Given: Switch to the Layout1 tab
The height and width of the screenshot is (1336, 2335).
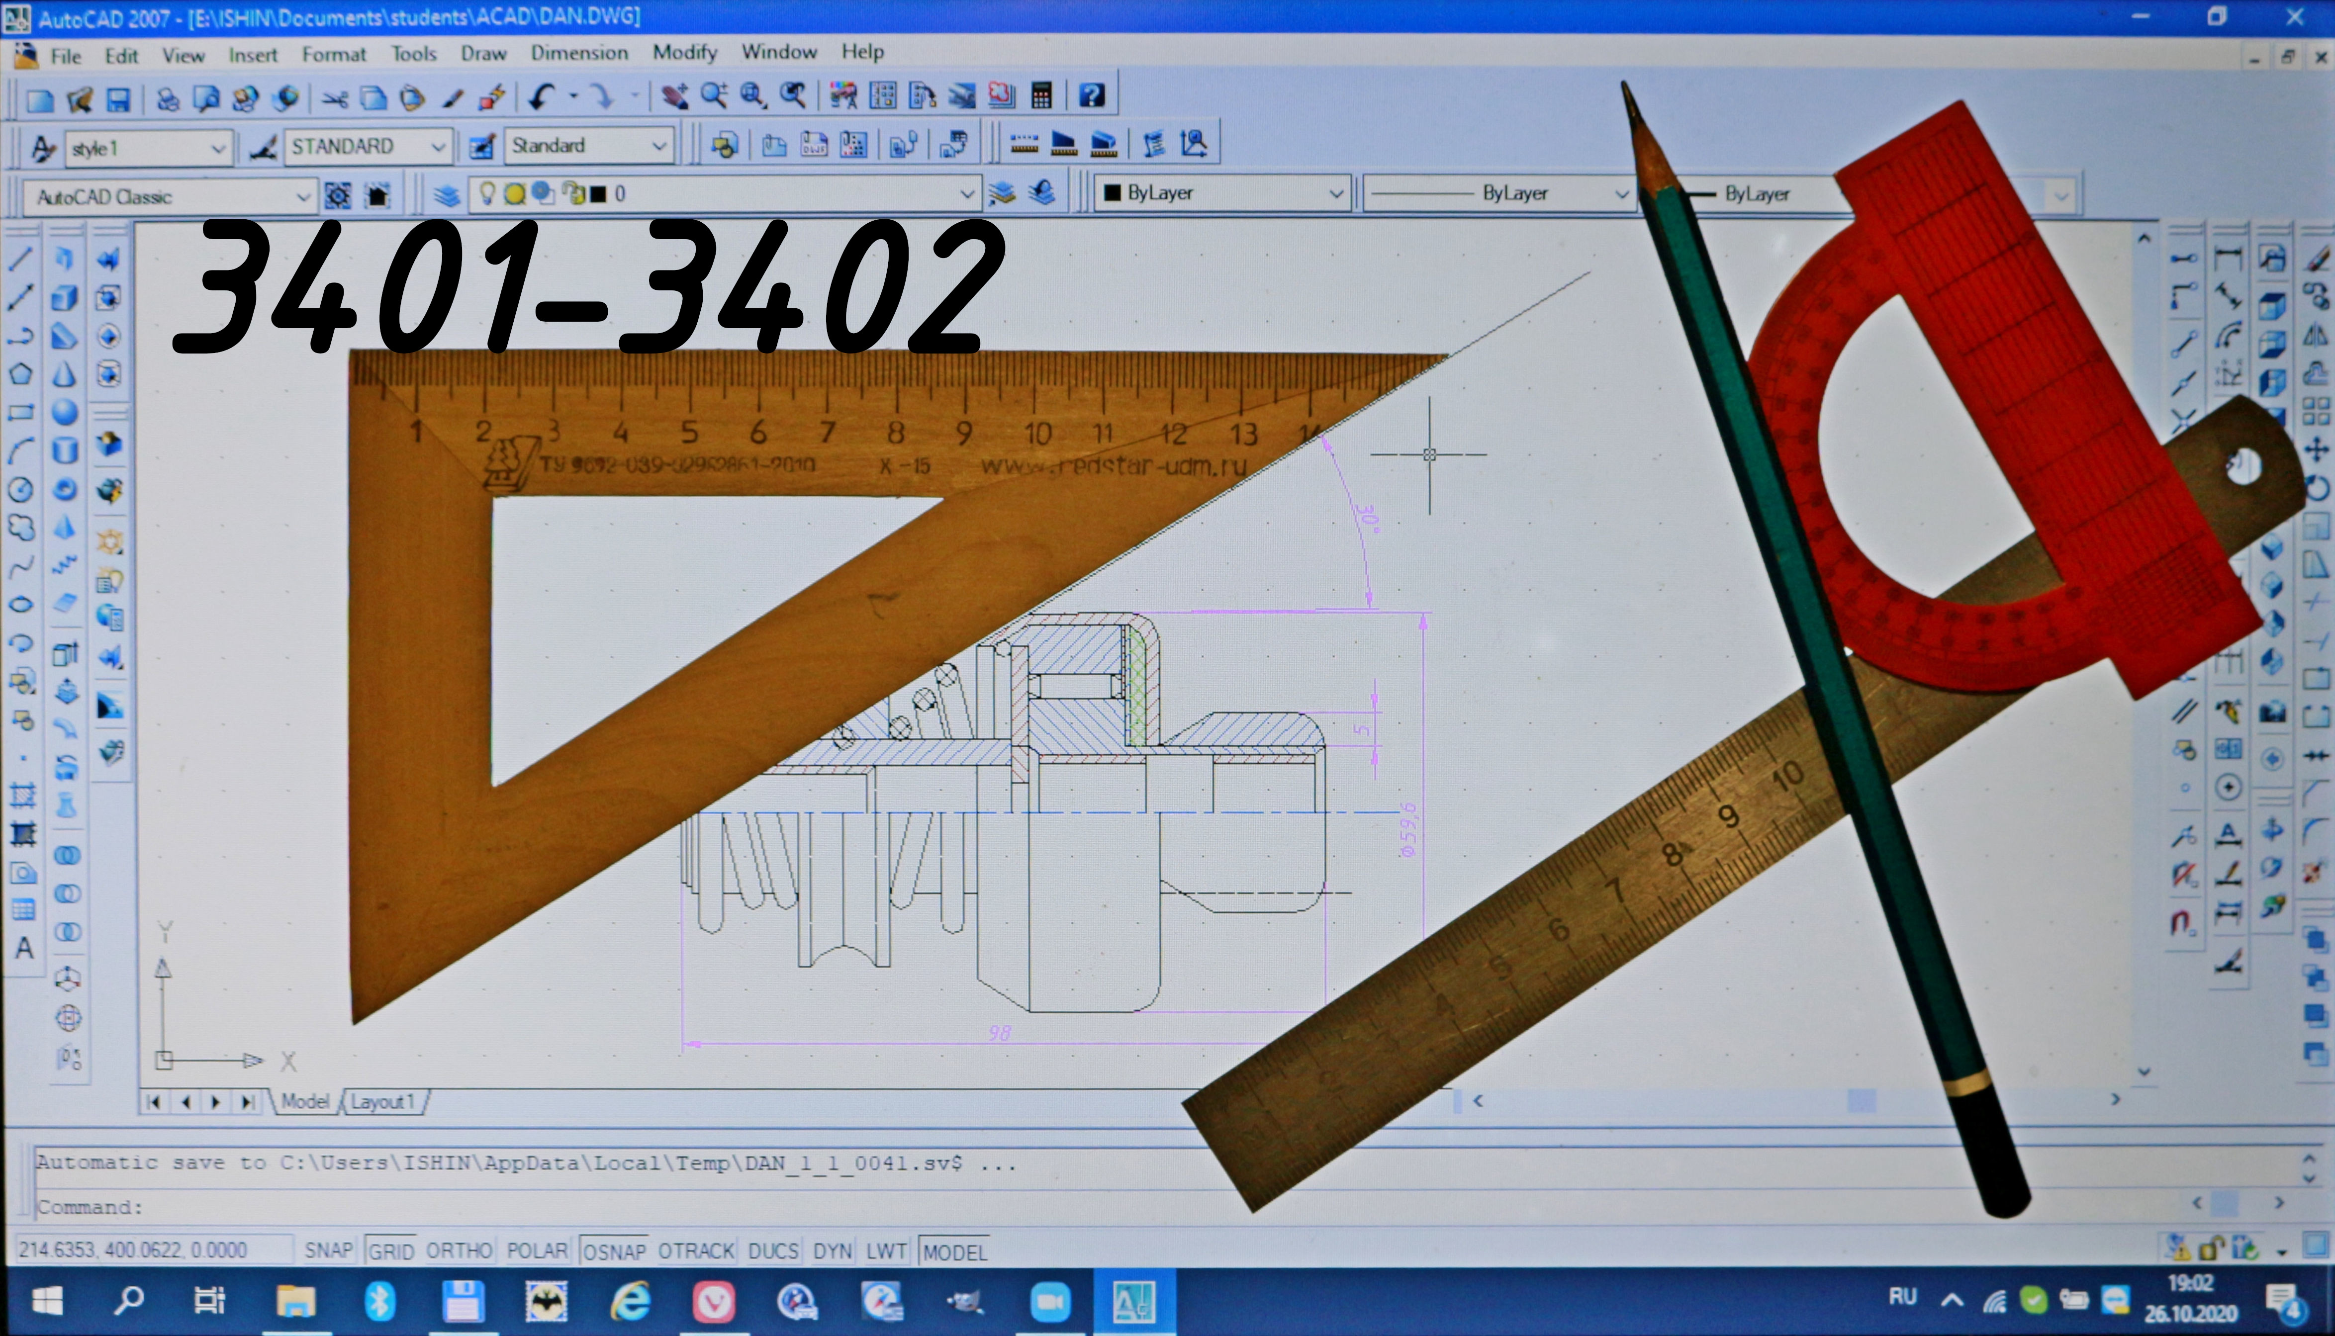Looking at the screenshot, I should pos(383,1101).
